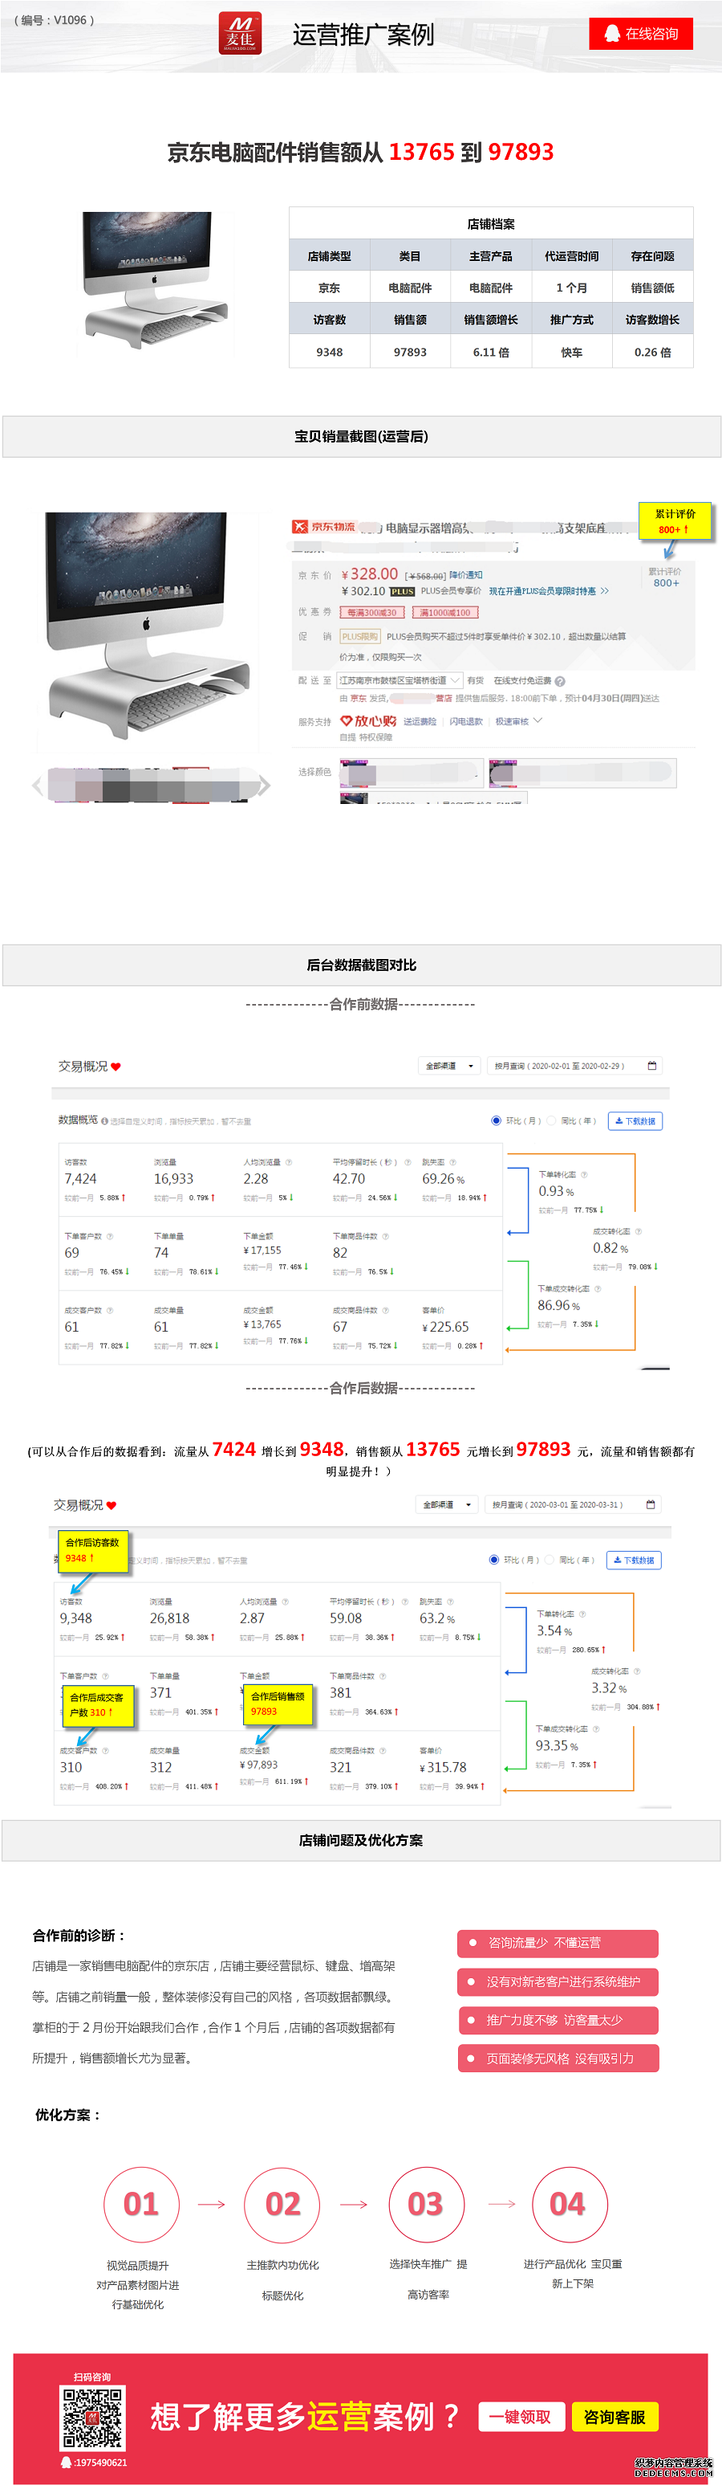Click the help icon beside 平均停留时长 in February data

click(x=408, y=1162)
